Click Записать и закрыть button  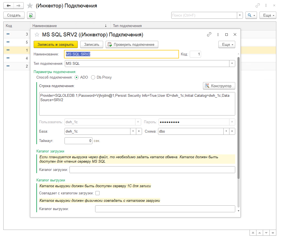[x=55, y=45]
